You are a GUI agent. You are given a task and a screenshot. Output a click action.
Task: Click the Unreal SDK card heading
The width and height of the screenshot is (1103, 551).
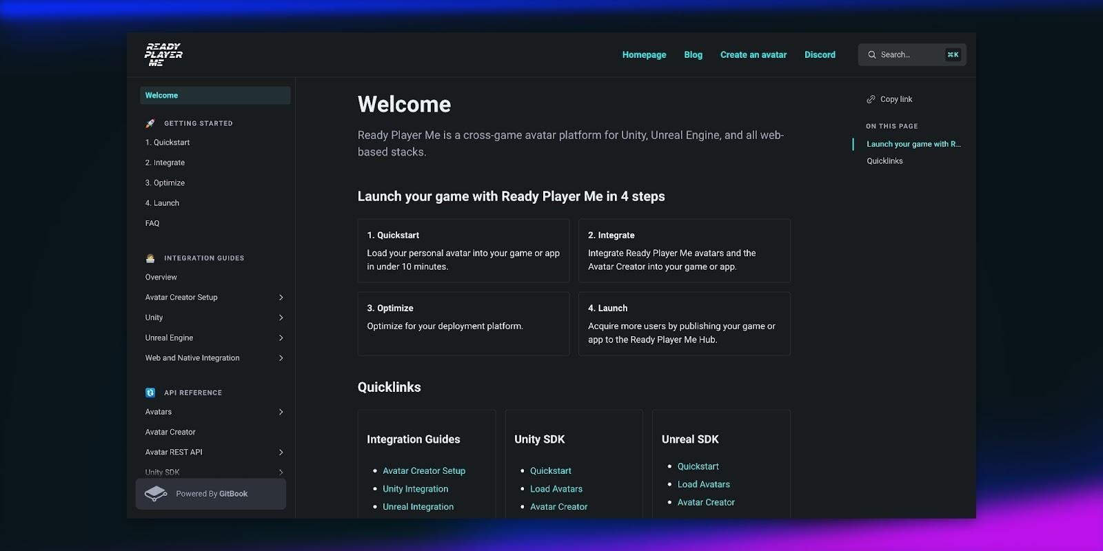(x=690, y=439)
